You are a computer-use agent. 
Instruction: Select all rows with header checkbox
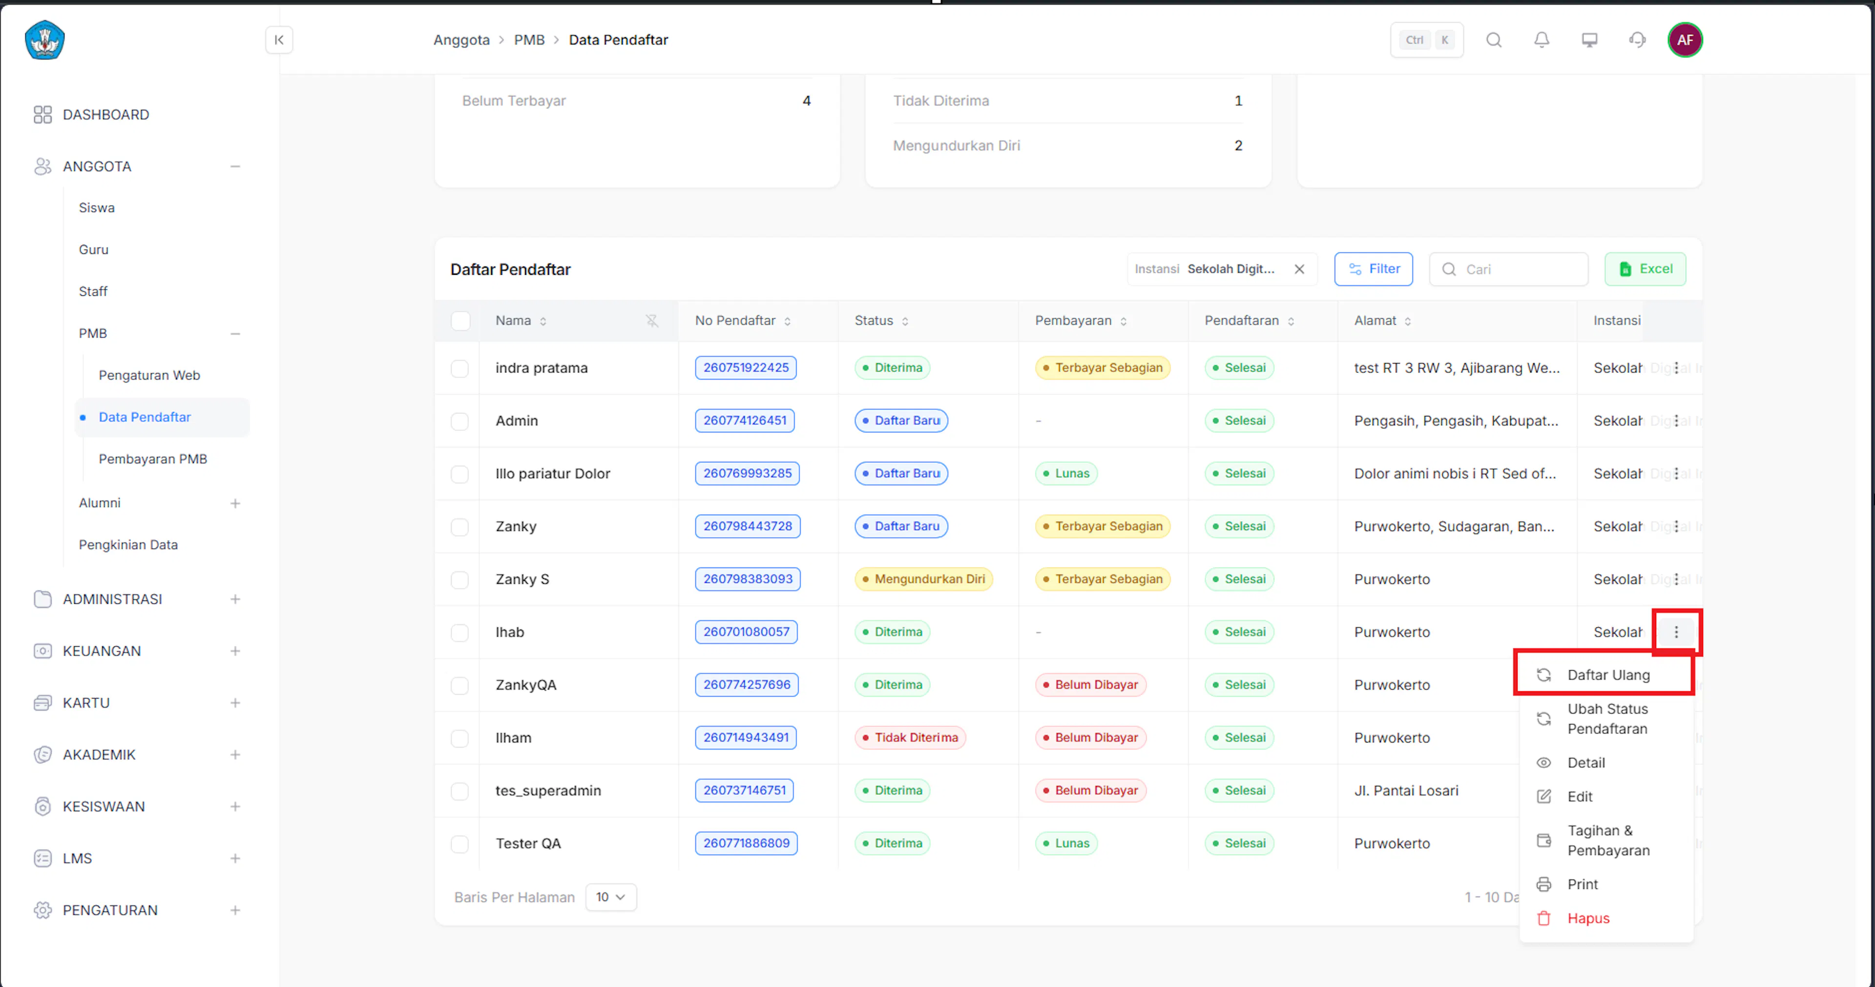(460, 321)
